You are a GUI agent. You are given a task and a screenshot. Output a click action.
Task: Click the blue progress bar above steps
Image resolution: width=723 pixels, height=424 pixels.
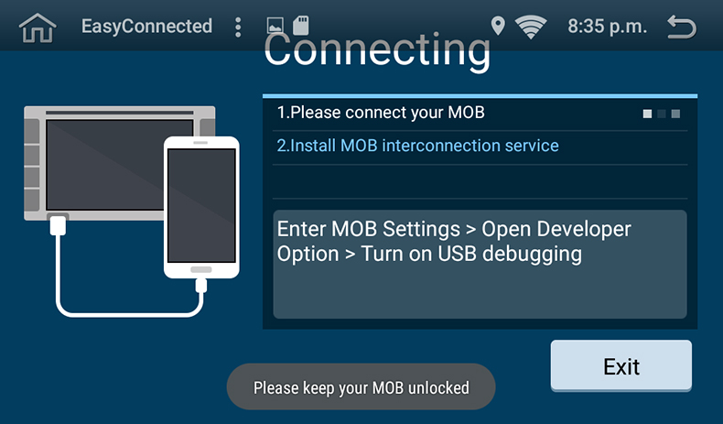480,96
